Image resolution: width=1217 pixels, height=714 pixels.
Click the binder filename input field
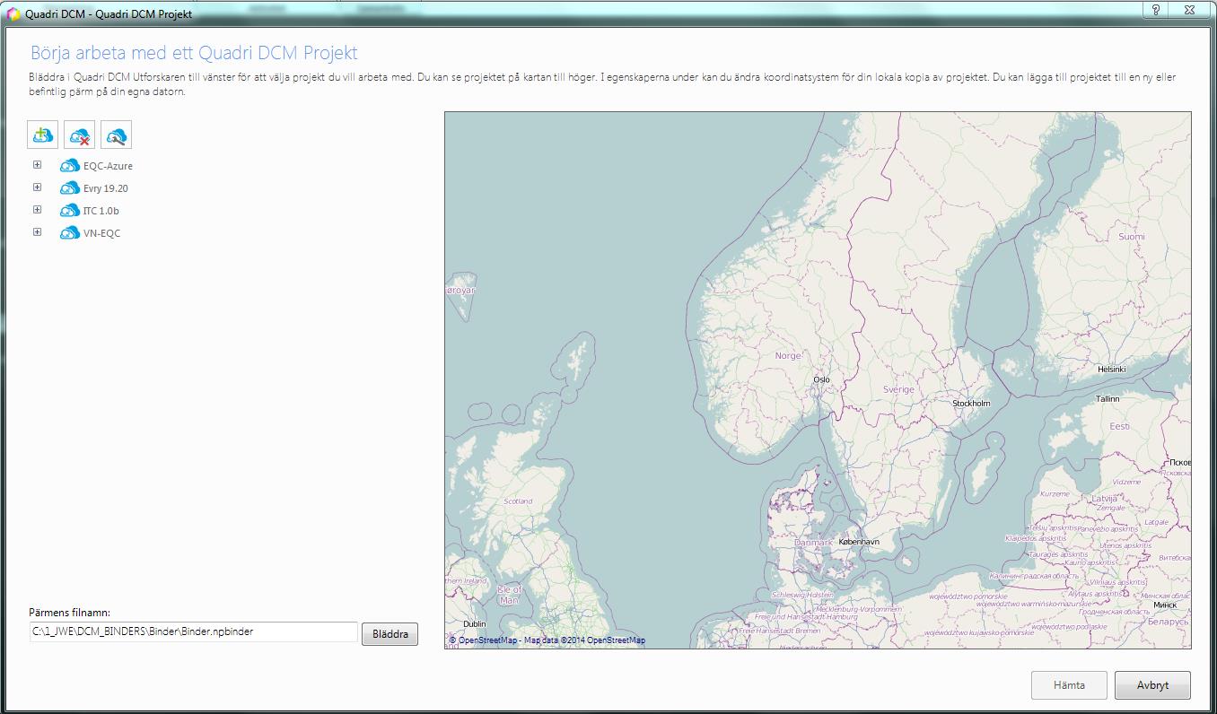pos(194,632)
